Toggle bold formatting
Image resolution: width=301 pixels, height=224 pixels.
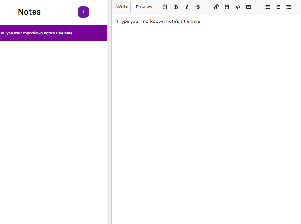176,7
